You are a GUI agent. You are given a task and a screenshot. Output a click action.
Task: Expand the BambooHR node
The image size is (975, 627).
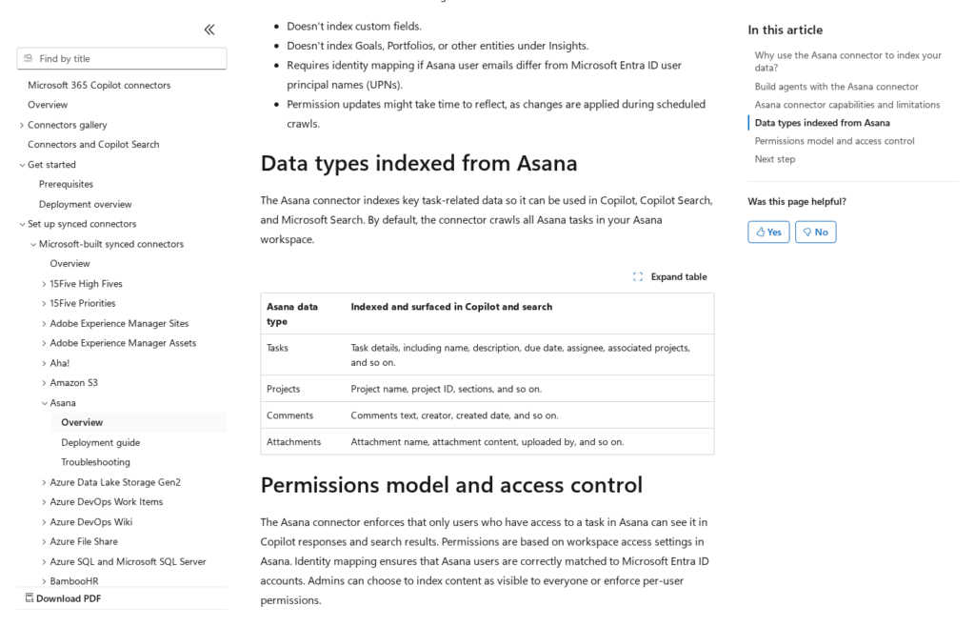click(x=44, y=581)
